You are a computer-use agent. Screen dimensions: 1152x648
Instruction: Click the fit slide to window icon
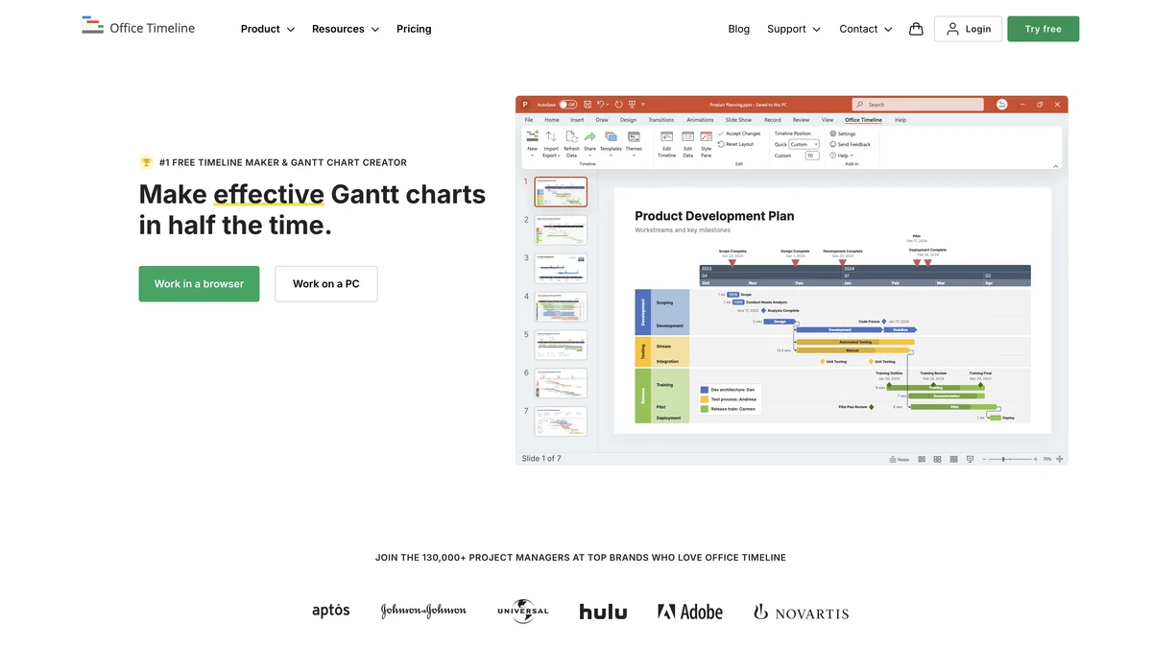1060,459
